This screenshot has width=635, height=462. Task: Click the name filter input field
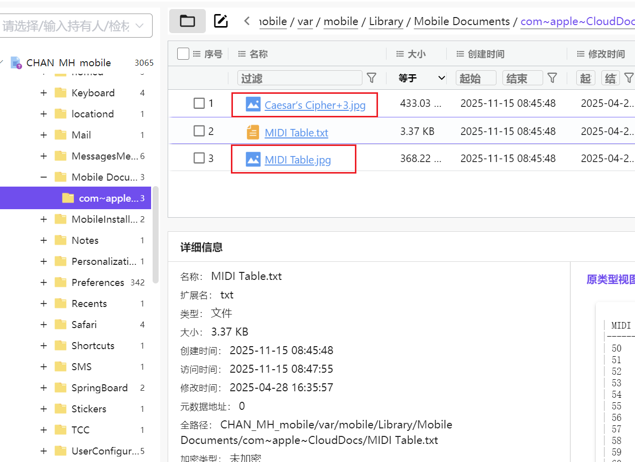pyautogui.click(x=300, y=78)
